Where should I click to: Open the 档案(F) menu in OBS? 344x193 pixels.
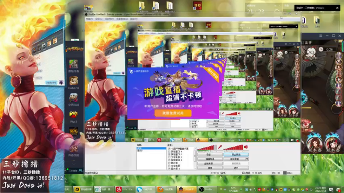coord(89,19)
